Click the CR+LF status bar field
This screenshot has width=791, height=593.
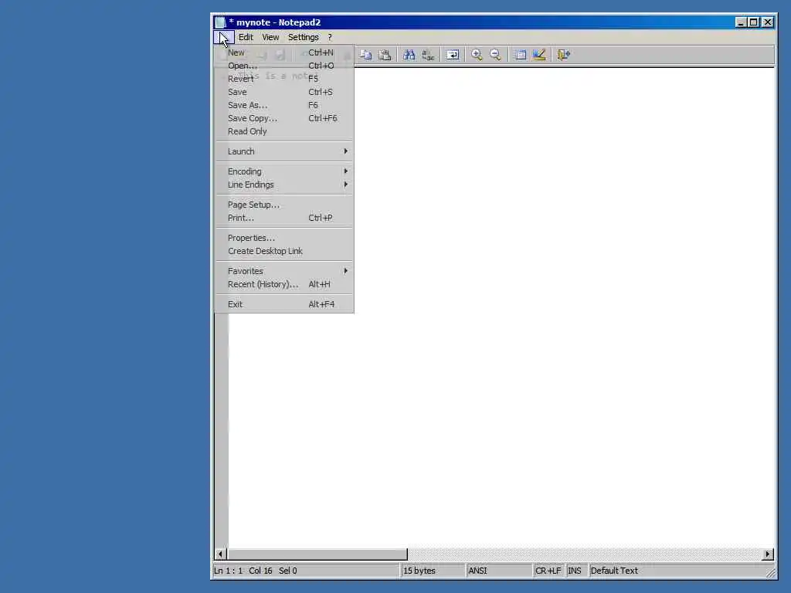coord(548,571)
